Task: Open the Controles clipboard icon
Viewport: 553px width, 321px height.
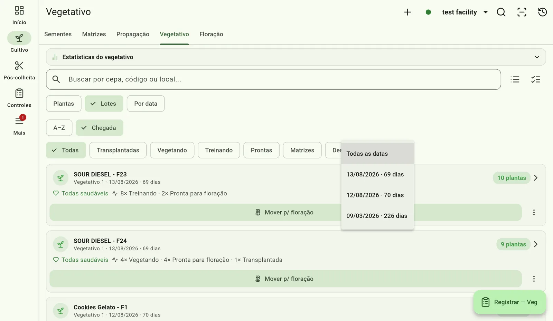Action: 19,93
